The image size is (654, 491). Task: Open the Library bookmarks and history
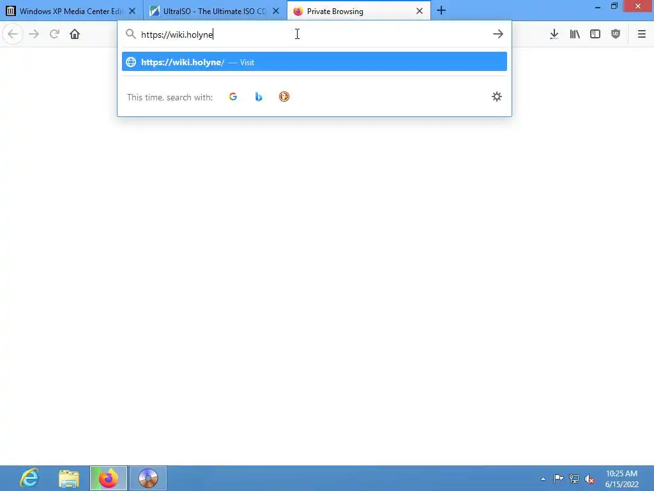pyautogui.click(x=575, y=34)
